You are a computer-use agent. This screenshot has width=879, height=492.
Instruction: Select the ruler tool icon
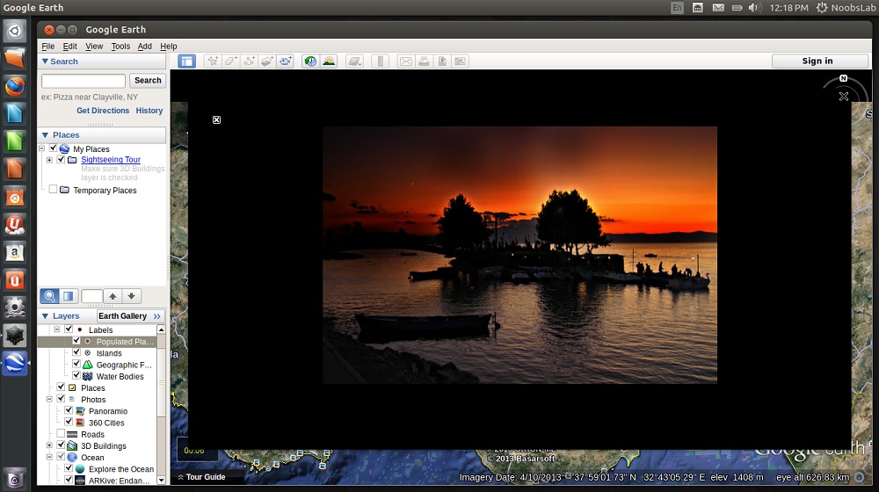click(x=380, y=61)
